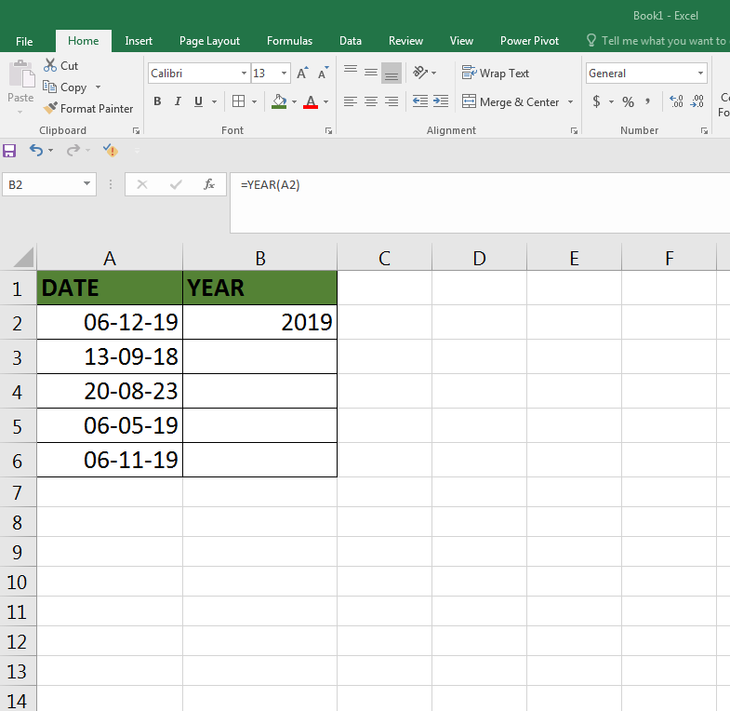
Task: Click the Middle Align icon
Action: (371, 73)
